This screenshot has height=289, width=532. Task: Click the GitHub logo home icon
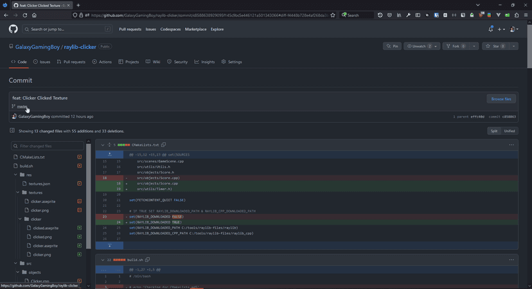coord(13,29)
